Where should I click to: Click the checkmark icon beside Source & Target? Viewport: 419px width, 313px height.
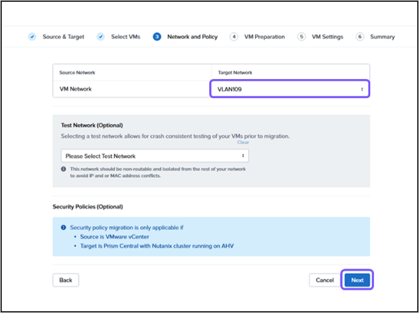point(32,36)
